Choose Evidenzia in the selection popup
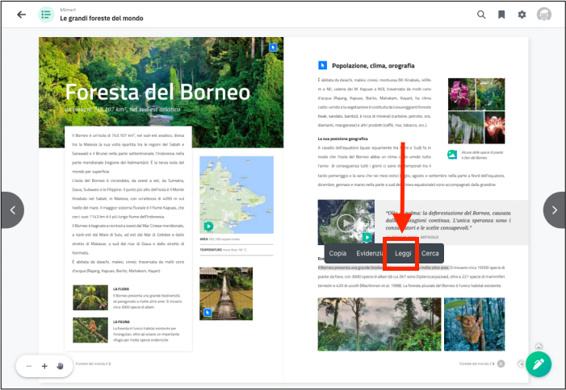This screenshot has height=390, width=566. [x=369, y=253]
